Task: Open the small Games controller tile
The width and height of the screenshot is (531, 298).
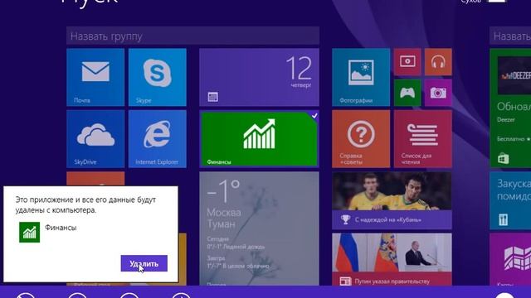Action: point(407,93)
